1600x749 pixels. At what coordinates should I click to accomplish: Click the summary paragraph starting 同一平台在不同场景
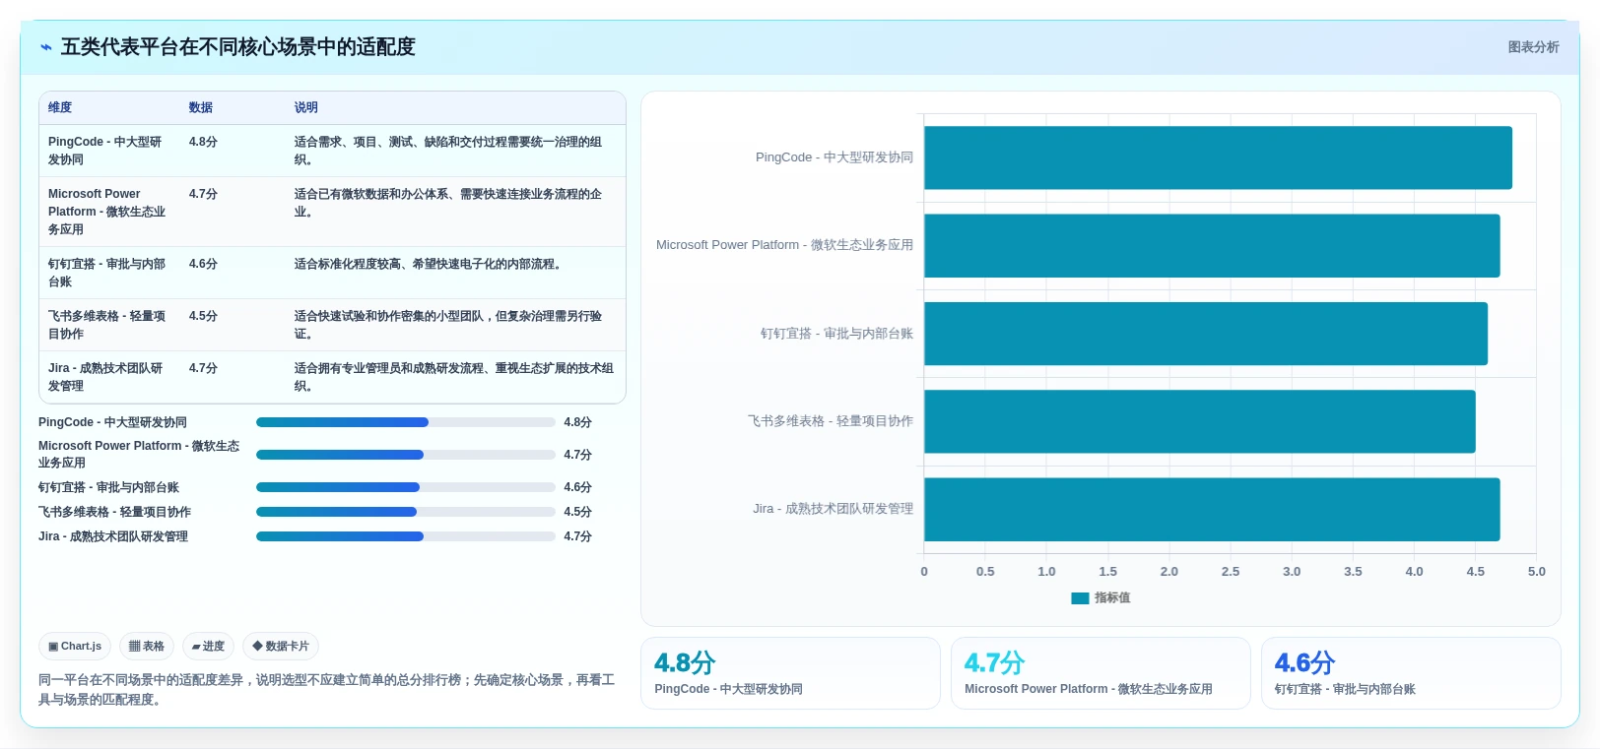tap(327, 690)
